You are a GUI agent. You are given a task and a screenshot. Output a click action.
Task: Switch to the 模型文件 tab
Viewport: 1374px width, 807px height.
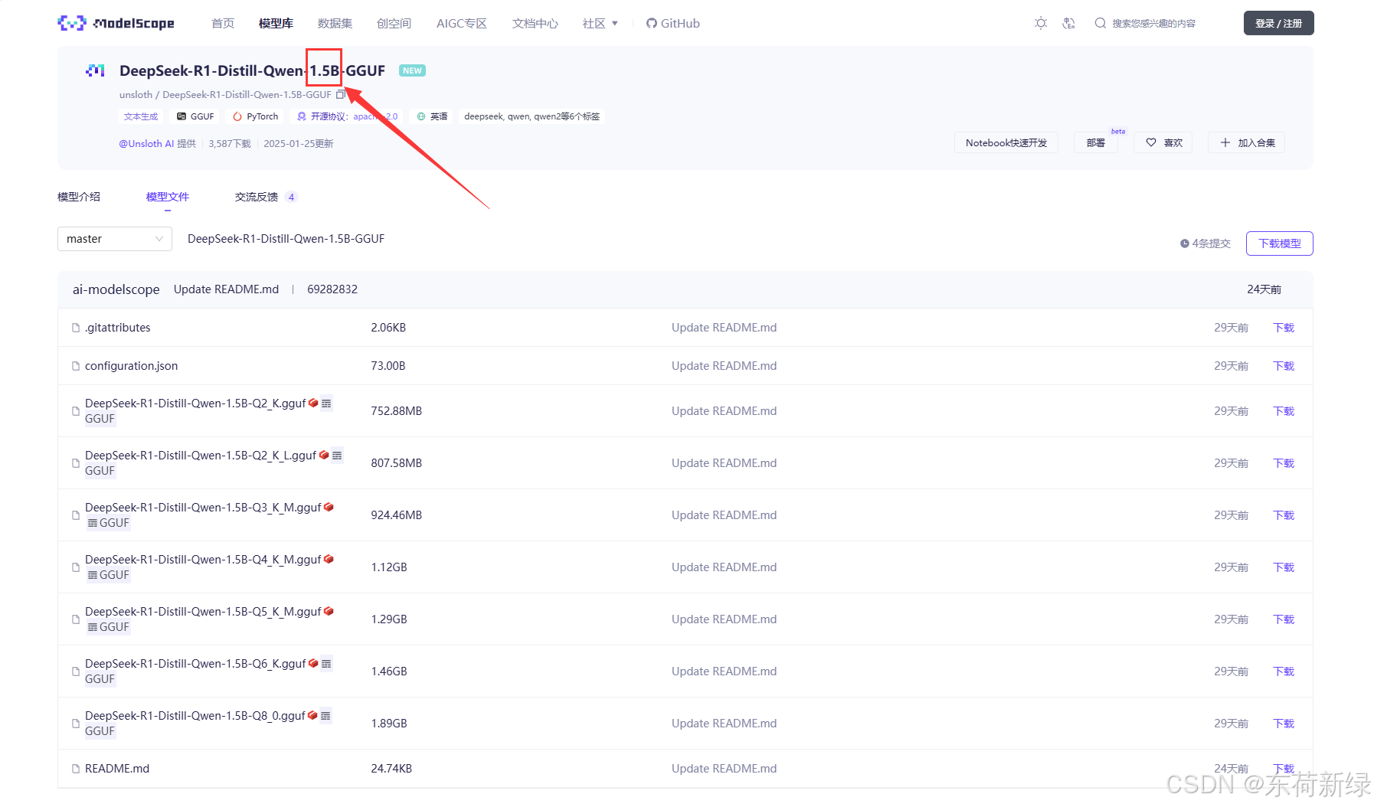[168, 197]
